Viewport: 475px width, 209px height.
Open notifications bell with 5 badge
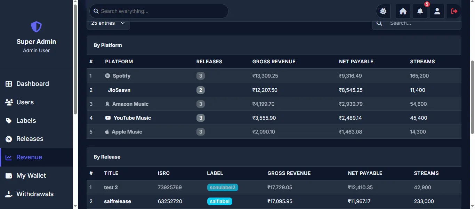click(420, 11)
